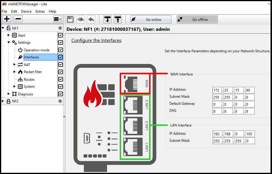Image resolution: width=272 pixels, height=174 pixels.
Task: Click the LAN 1 port on device diagram
Action: [x=133, y=147]
